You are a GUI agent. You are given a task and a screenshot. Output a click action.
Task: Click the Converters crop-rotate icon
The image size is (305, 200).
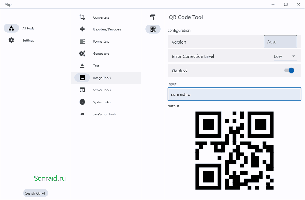(82, 17)
